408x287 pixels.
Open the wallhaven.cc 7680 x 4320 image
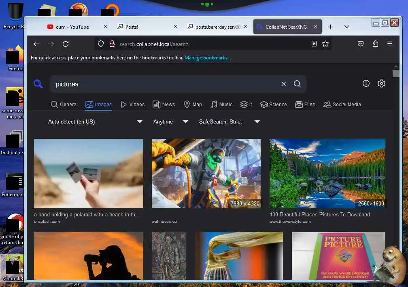coord(206,173)
